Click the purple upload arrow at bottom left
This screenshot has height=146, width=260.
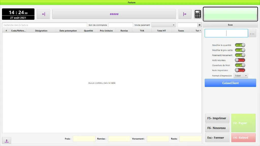coord(7,140)
